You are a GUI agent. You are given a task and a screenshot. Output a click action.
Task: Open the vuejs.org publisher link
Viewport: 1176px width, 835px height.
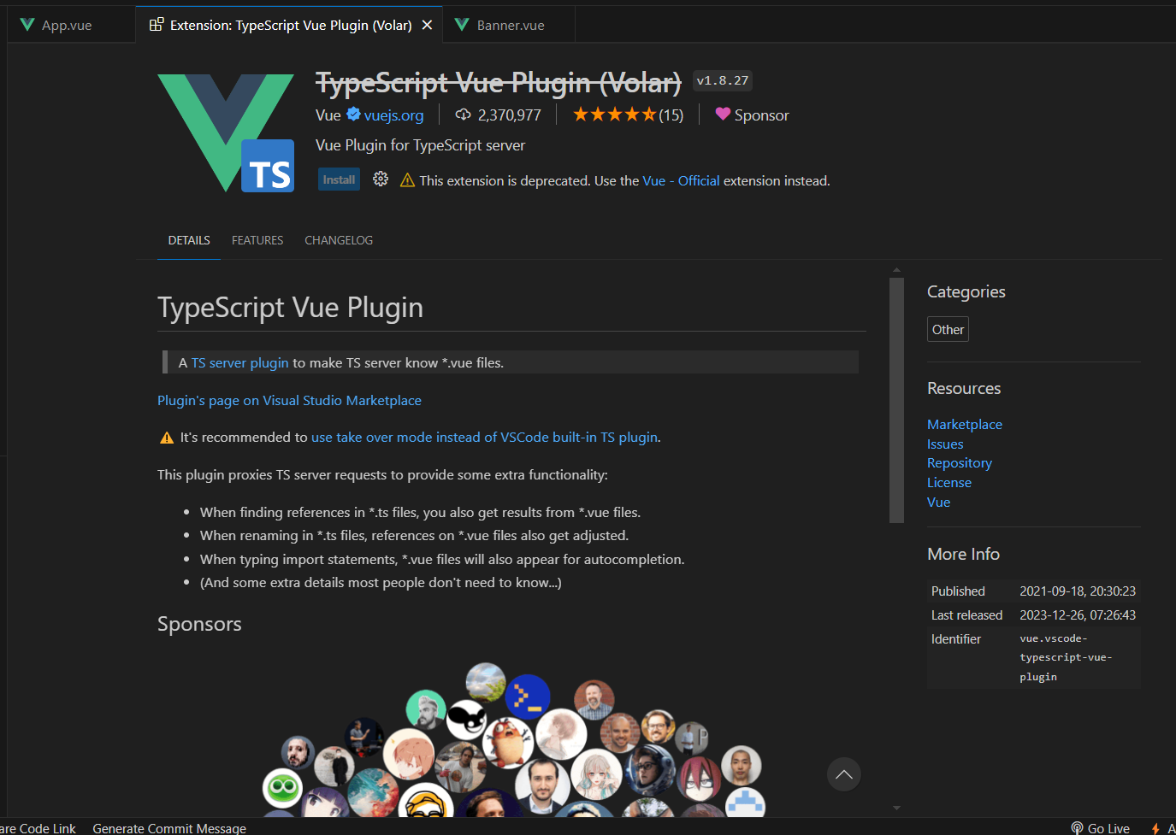click(x=393, y=115)
